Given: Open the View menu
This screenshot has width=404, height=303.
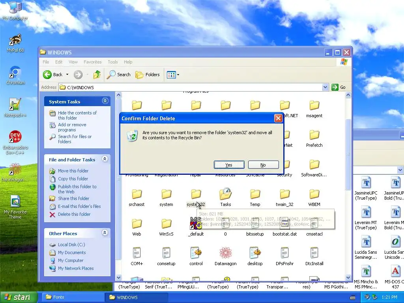Looking at the screenshot, I should point(73,62).
